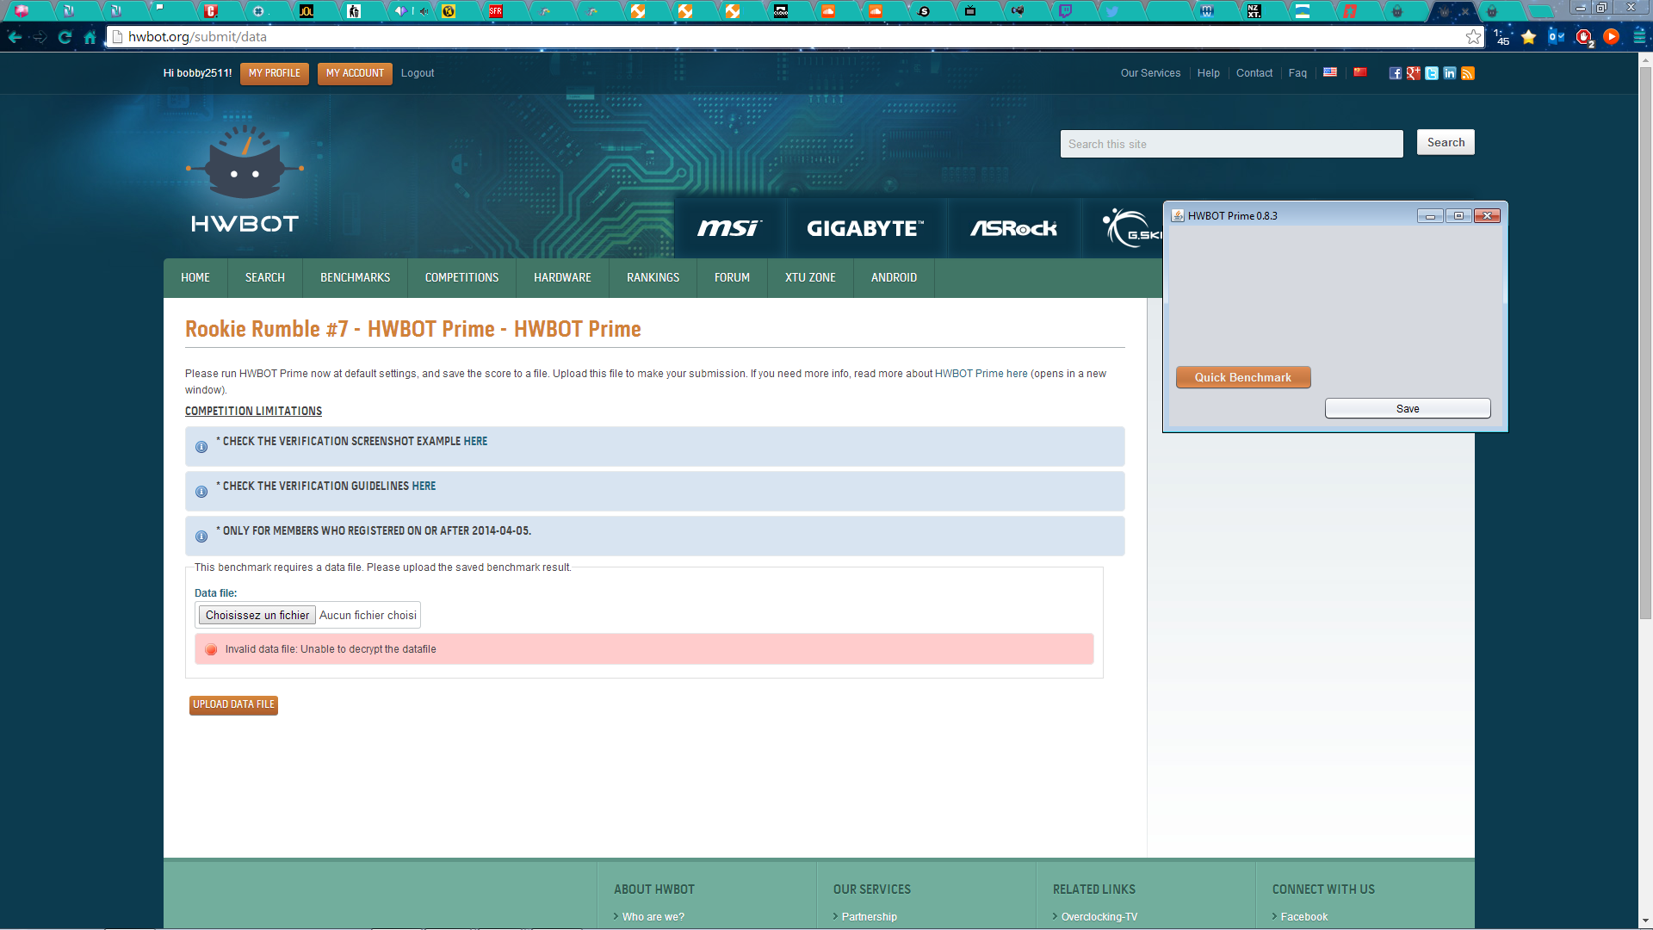Open Partnership footer link

point(870,917)
